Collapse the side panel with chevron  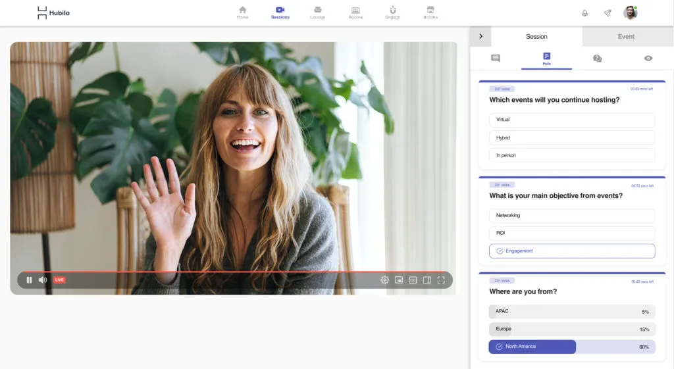tap(480, 37)
